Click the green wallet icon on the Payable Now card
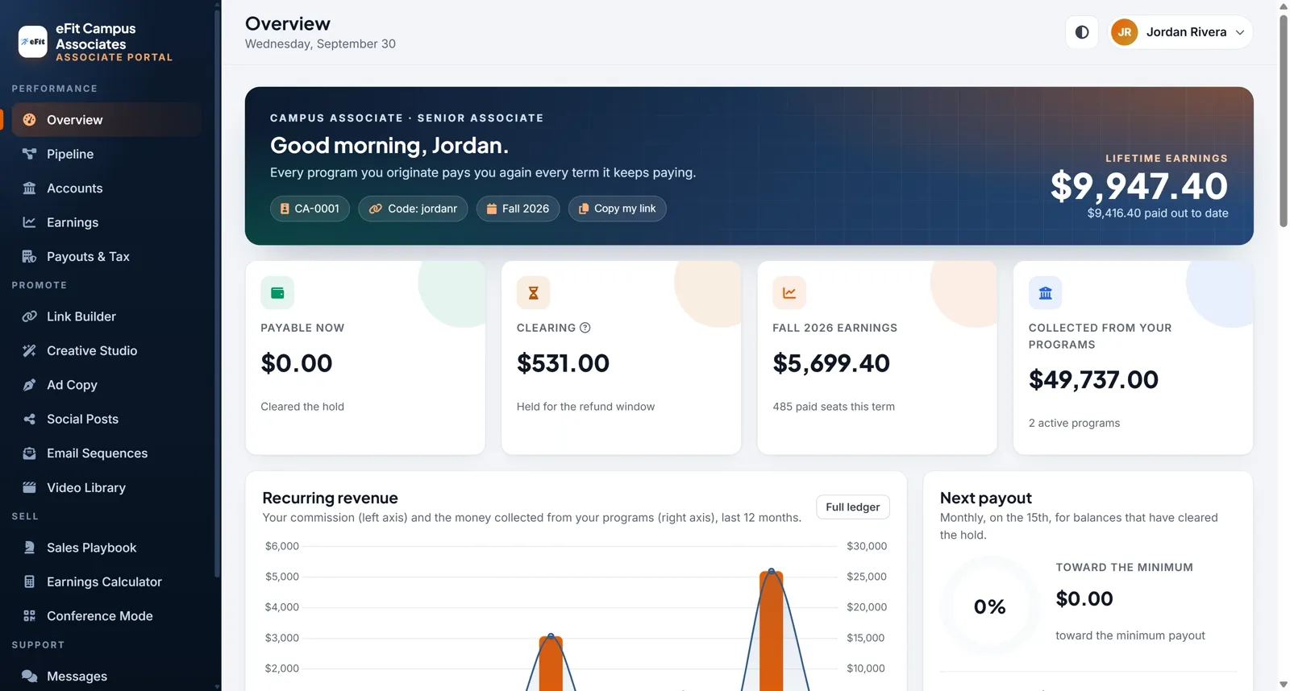This screenshot has width=1290, height=691. (277, 293)
